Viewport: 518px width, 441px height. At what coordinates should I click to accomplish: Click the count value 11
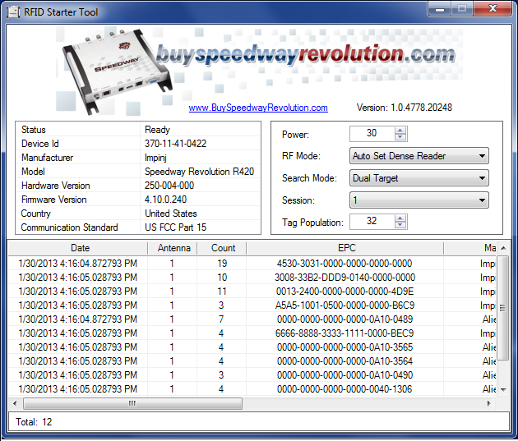coord(222,292)
